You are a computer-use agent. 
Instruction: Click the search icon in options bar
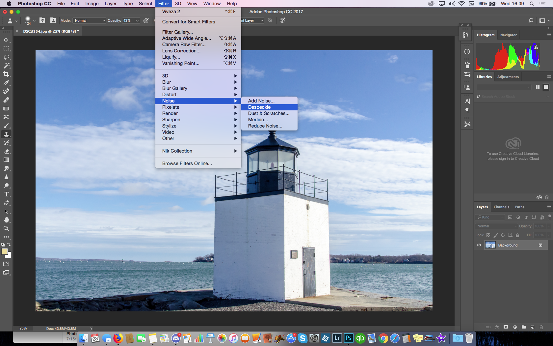coord(531,20)
